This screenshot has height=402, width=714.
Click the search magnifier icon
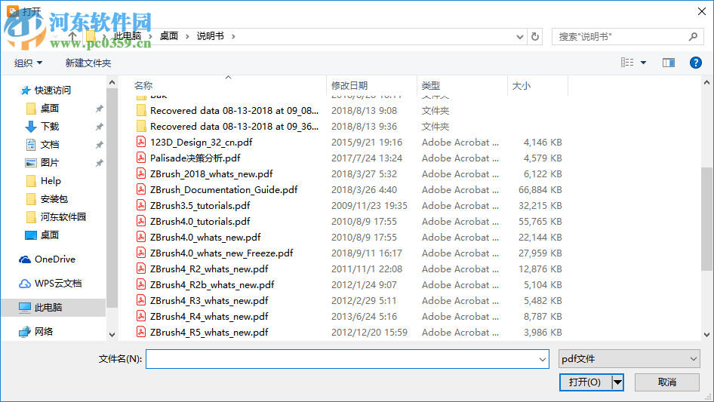point(693,36)
